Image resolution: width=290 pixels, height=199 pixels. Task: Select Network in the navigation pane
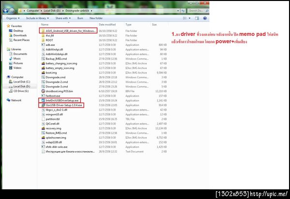16,100
